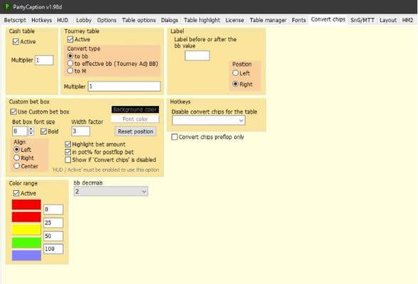Image resolution: width=418 pixels, height=284 pixels.
Task: Open the HM2 tab
Action: click(x=407, y=21)
